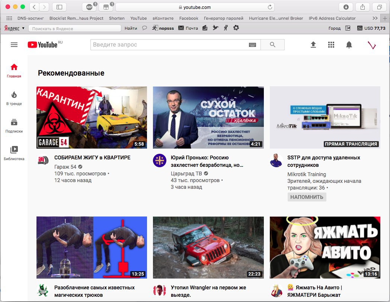
Task: Go to Главная in the sidebar
Action: (14, 71)
